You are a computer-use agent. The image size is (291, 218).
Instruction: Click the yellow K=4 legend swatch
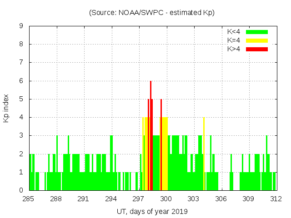pyautogui.click(x=257, y=40)
